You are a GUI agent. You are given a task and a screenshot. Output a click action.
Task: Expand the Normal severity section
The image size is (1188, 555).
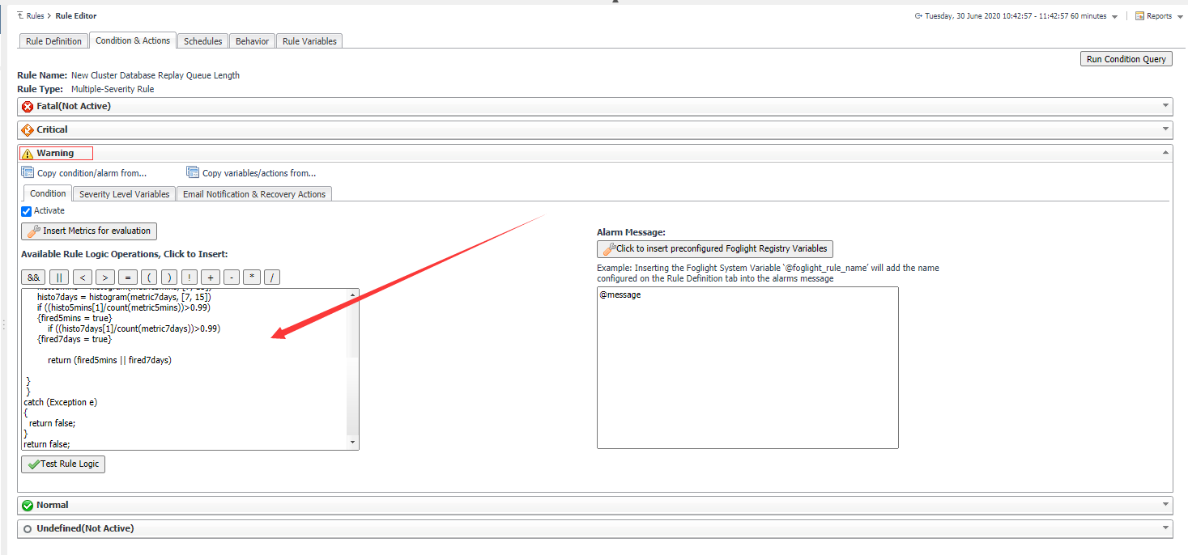[1165, 505]
